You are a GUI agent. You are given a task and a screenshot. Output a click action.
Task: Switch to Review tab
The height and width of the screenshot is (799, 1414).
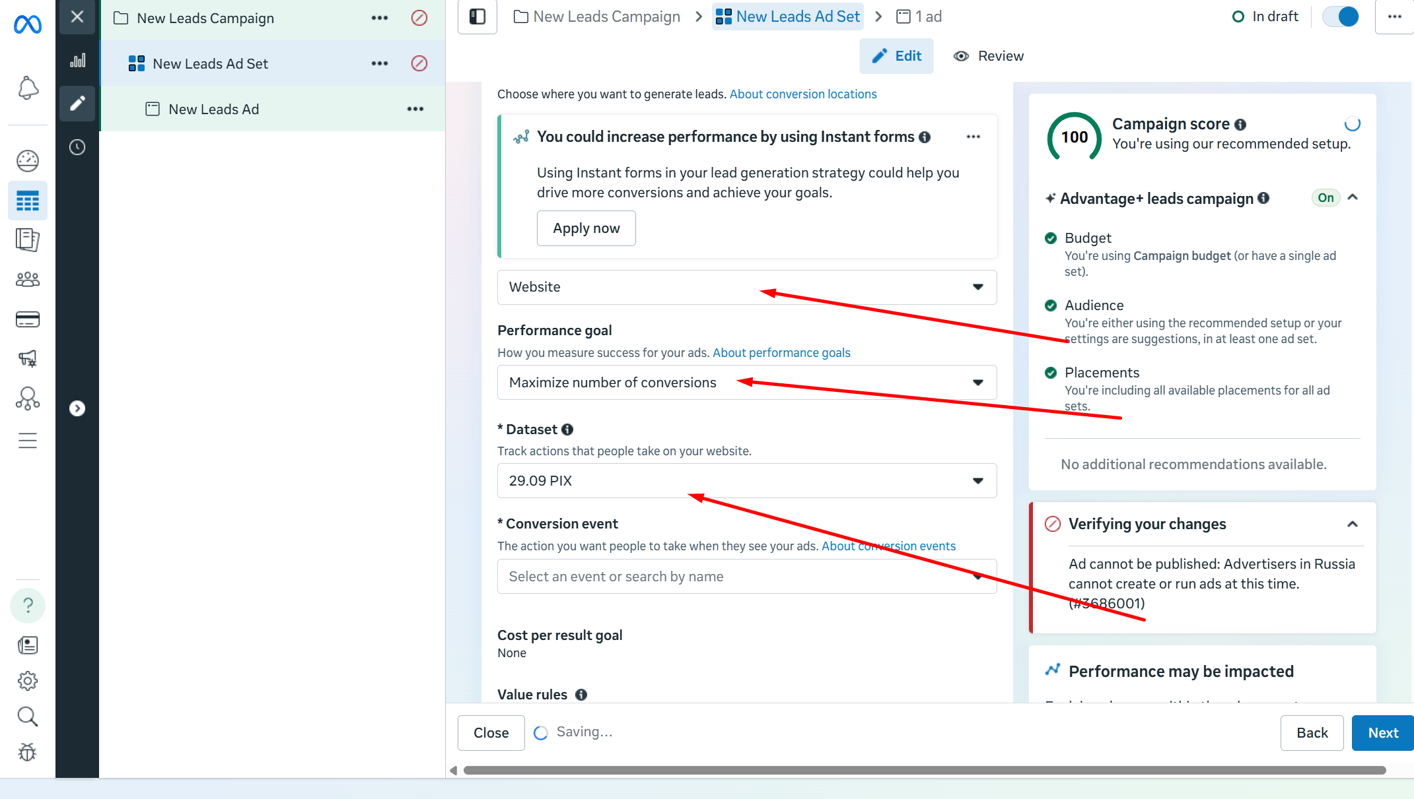[989, 56]
